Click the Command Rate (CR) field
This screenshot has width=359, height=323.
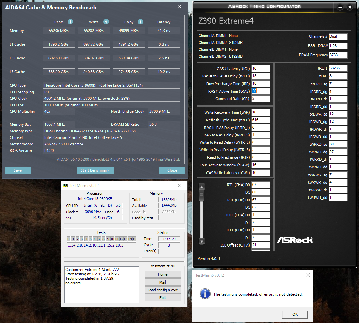261,99
